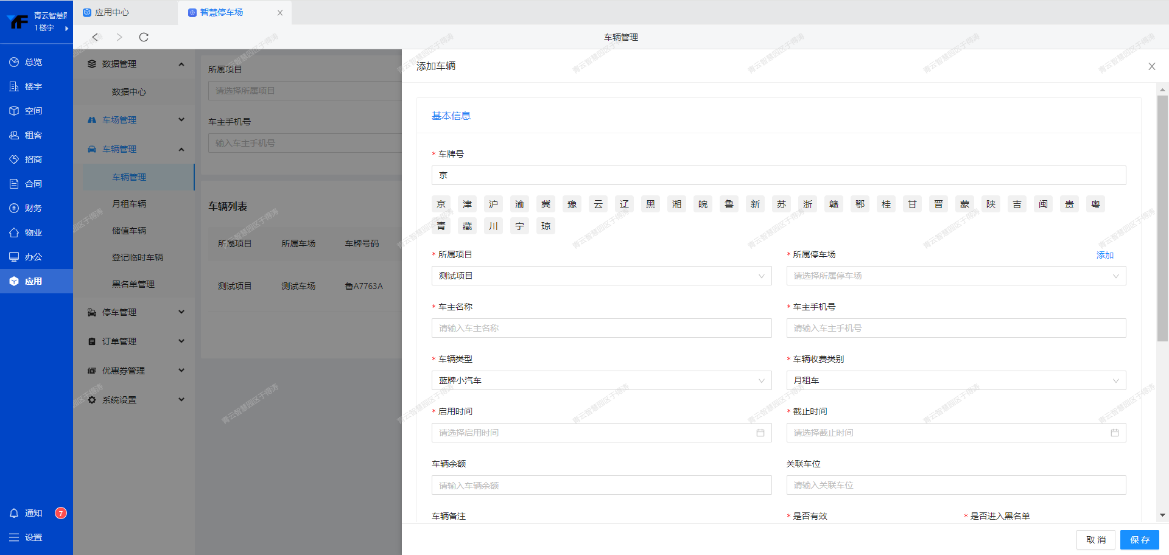Open the 车辆类型 dropdown
The height and width of the screenshot is (555, 1169).
(x=601, y=380)
